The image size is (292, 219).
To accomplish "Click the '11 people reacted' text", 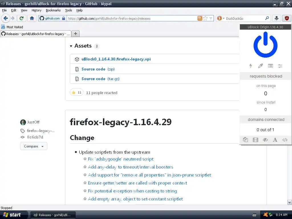I will 102,93.
